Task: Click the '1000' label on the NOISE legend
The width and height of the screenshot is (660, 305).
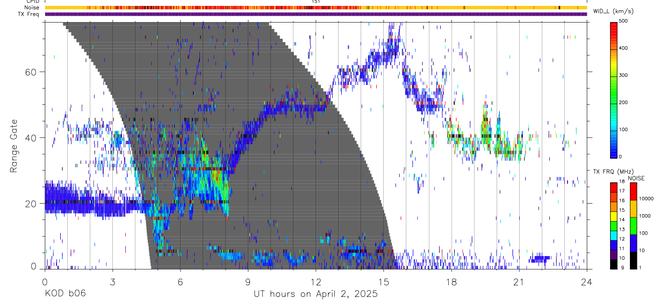Action: [x=645, y=216]
